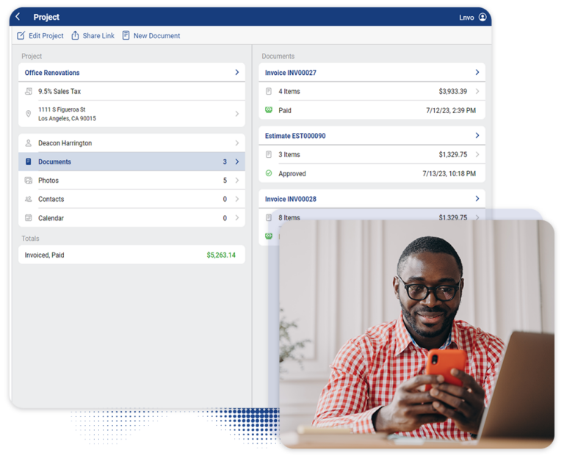Click the Contacts row chevron
The height and width of the screenshot is (461, 564).
click(237, 199)
